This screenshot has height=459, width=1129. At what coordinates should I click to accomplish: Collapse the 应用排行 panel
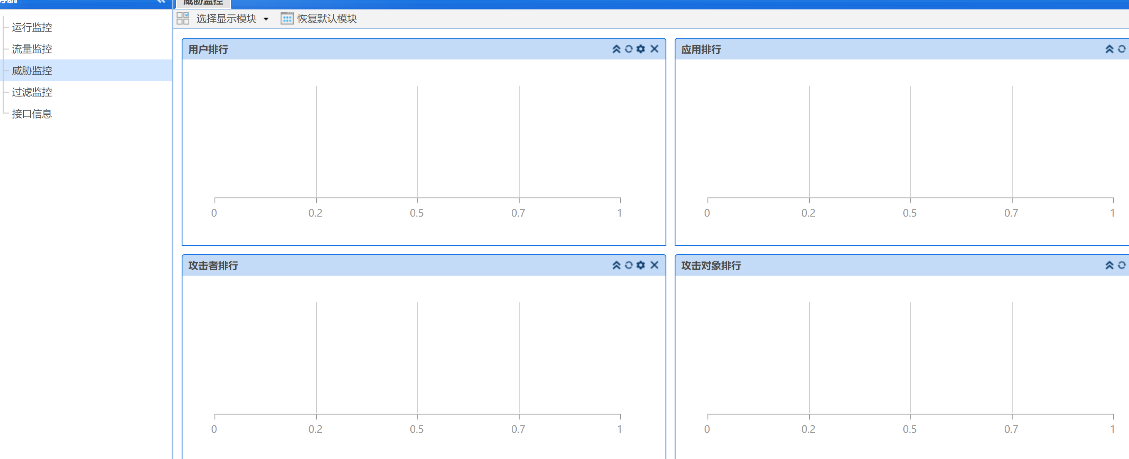pyautogui.click(x=1109, y=49)
